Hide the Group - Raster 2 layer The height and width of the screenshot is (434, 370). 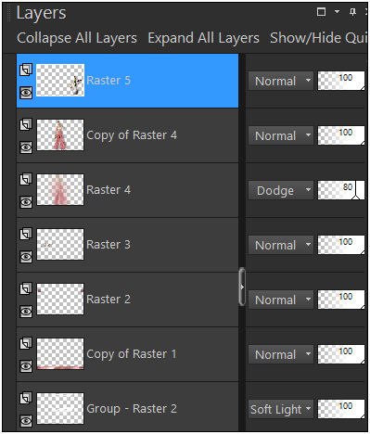click(26, 421)
